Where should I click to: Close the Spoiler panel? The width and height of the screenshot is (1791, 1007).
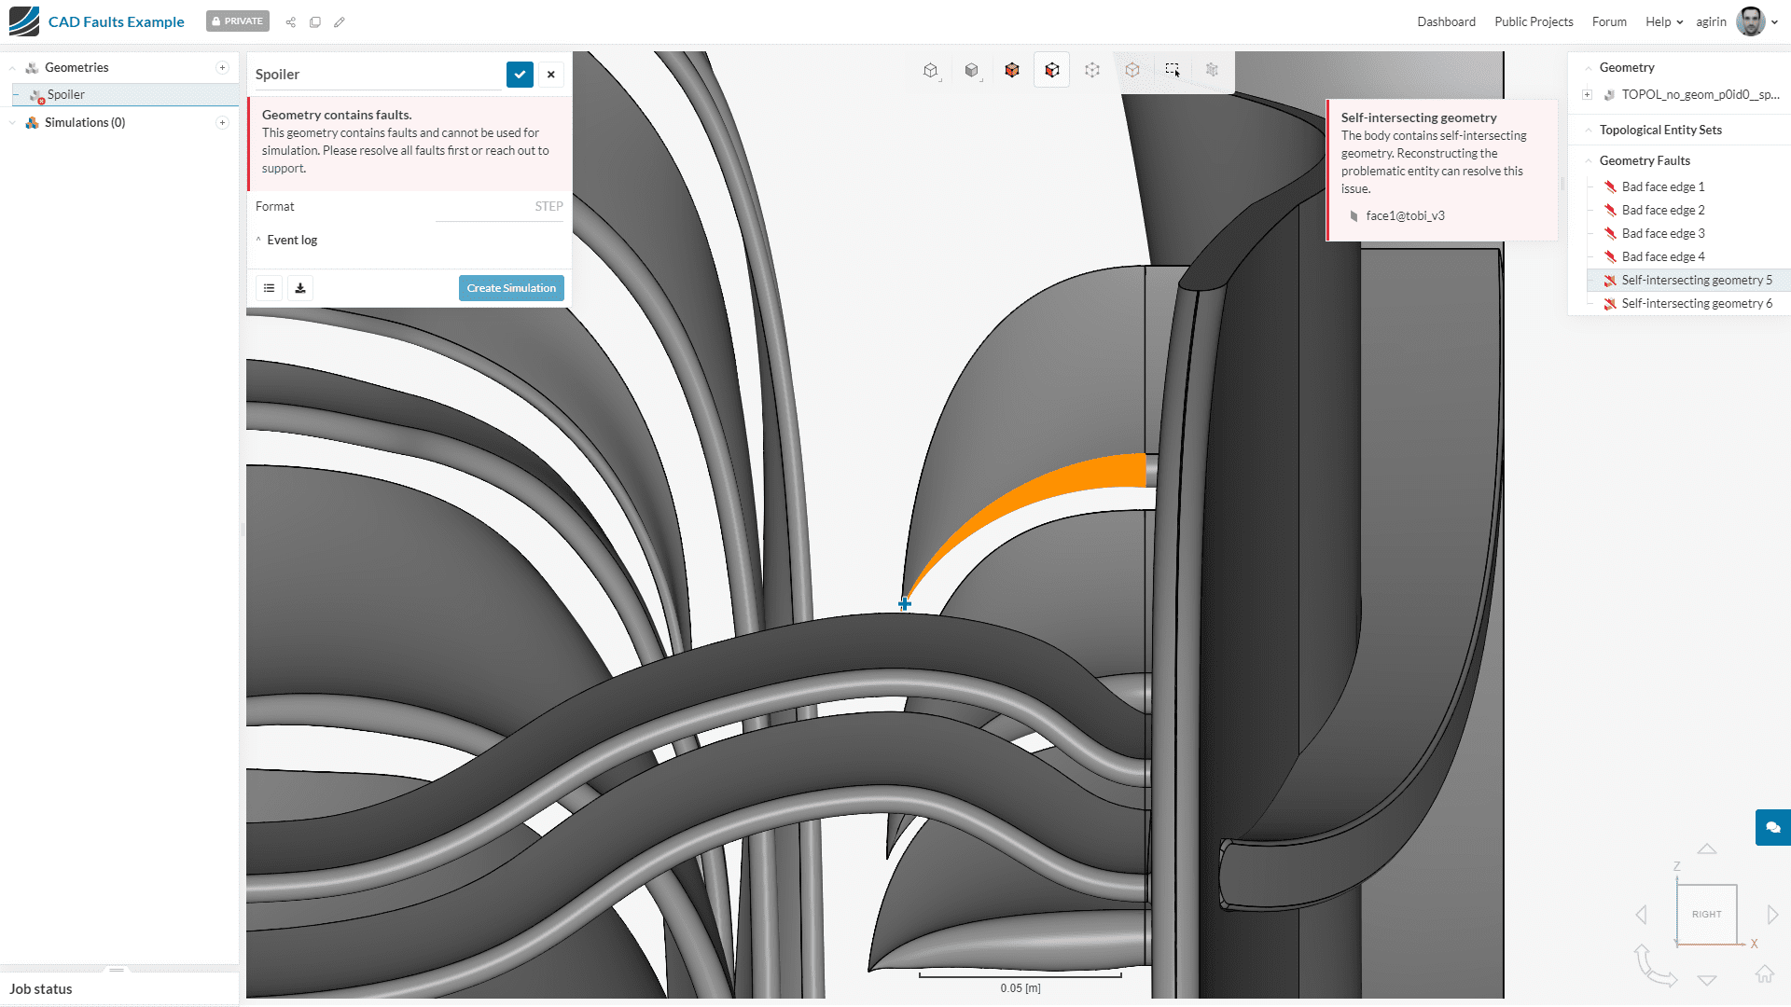551,75
